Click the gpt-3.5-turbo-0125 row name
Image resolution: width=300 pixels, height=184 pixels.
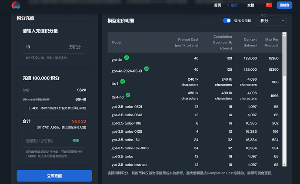pyautogui.click(x=127, y=131)
